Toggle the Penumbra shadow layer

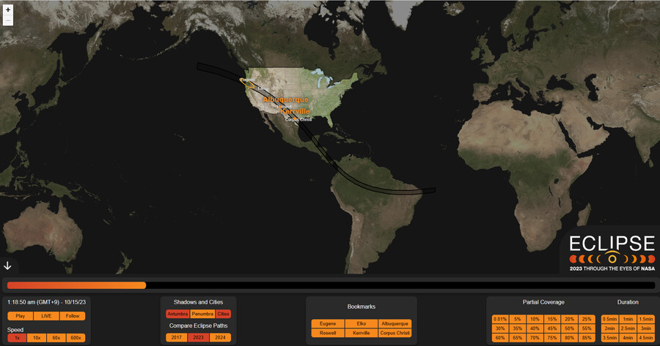coord(202,314)
